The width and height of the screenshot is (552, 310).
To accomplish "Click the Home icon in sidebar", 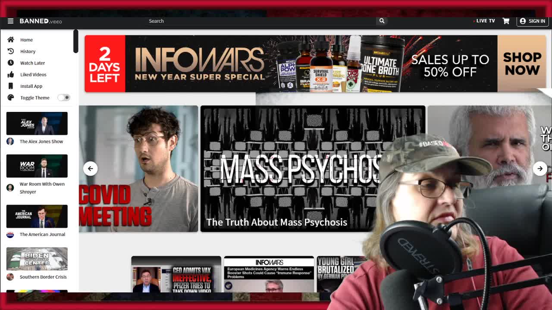I will pyautogui.click(x=11, y=40).
